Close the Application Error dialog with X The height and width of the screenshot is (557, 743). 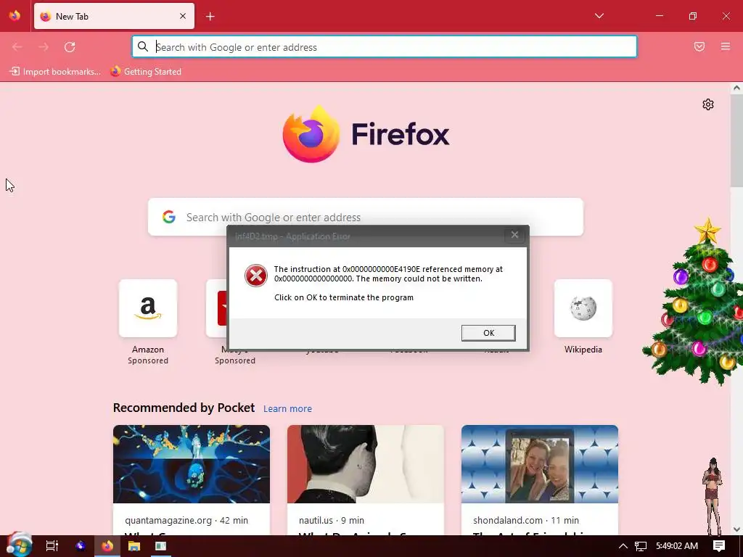[x=514, y=235]
